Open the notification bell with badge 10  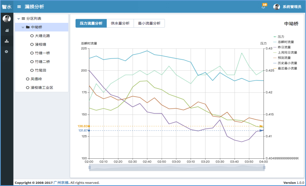click(x=263, y=6)
